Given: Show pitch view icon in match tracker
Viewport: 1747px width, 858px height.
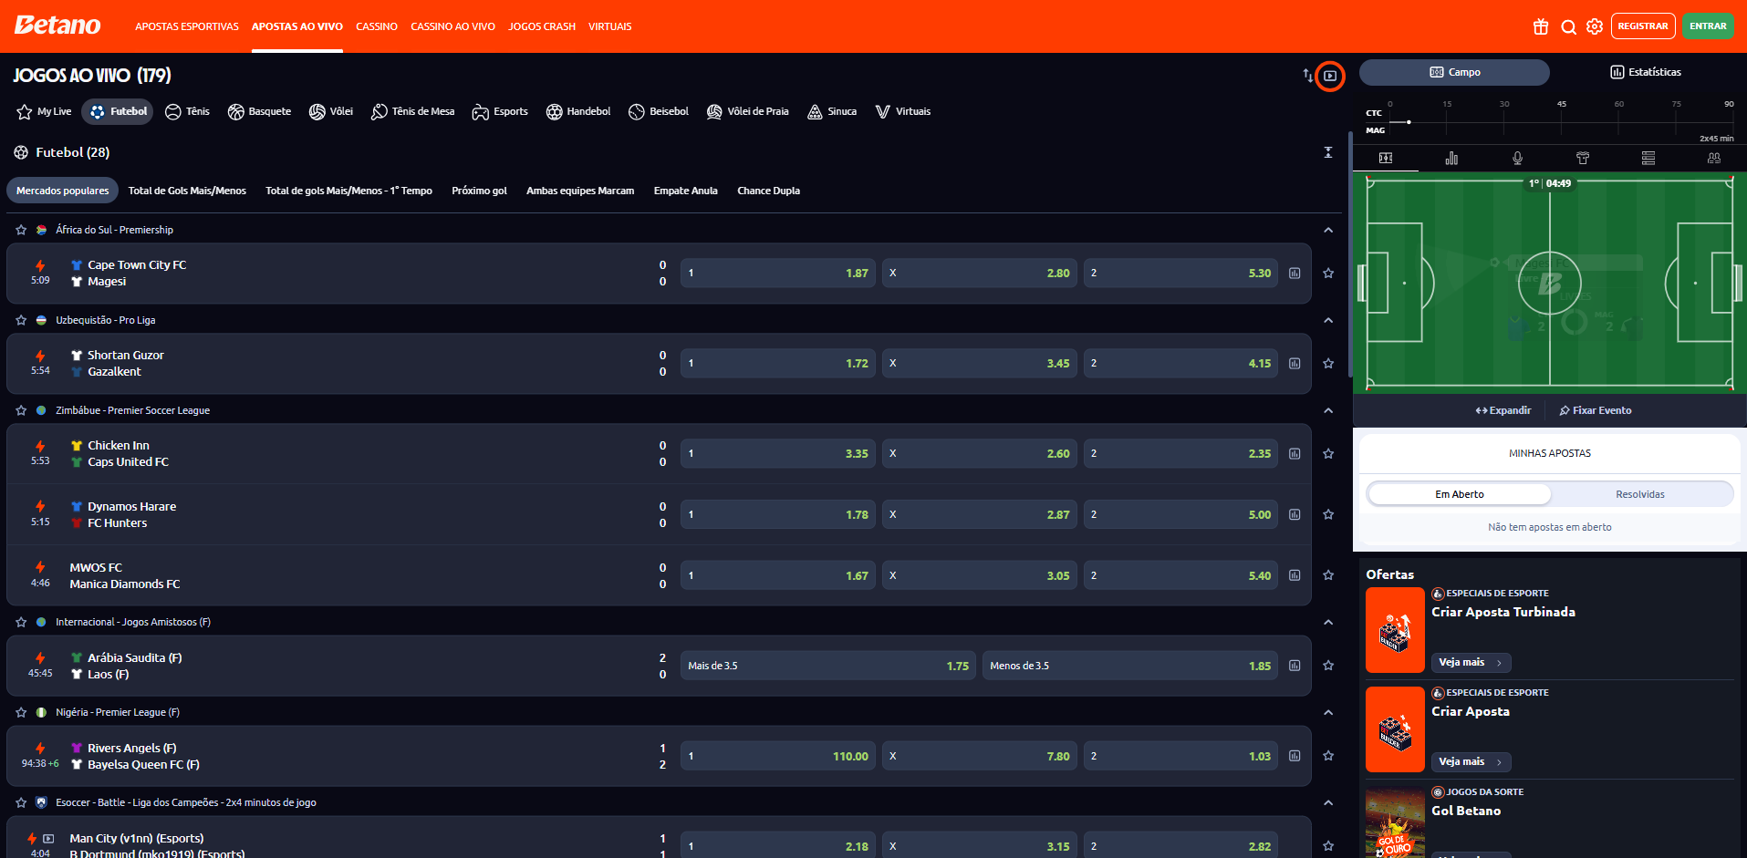Looking at the screenshot, I should click(1386, 158).
